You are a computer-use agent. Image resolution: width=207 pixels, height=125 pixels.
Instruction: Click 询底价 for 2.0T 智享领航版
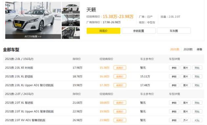coord(120,112)
